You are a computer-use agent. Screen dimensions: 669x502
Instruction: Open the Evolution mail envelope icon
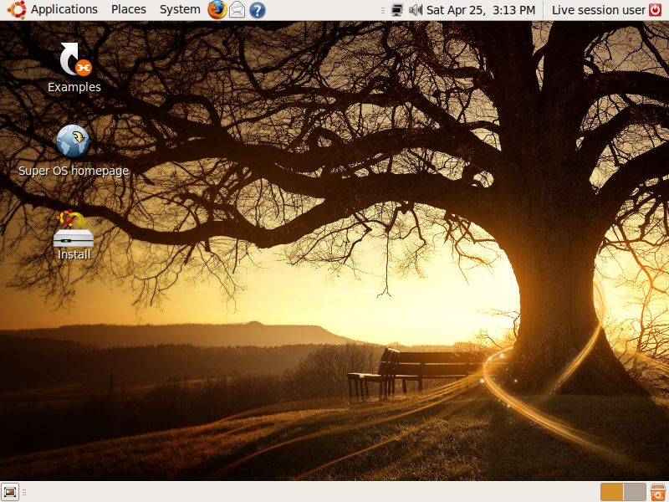tap(237, 10)
